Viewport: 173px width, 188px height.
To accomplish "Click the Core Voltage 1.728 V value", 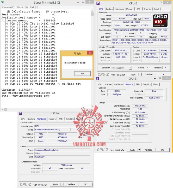I will coord(144,25).
